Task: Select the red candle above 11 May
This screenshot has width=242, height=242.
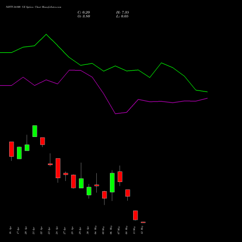Action: tap(136, 215)
